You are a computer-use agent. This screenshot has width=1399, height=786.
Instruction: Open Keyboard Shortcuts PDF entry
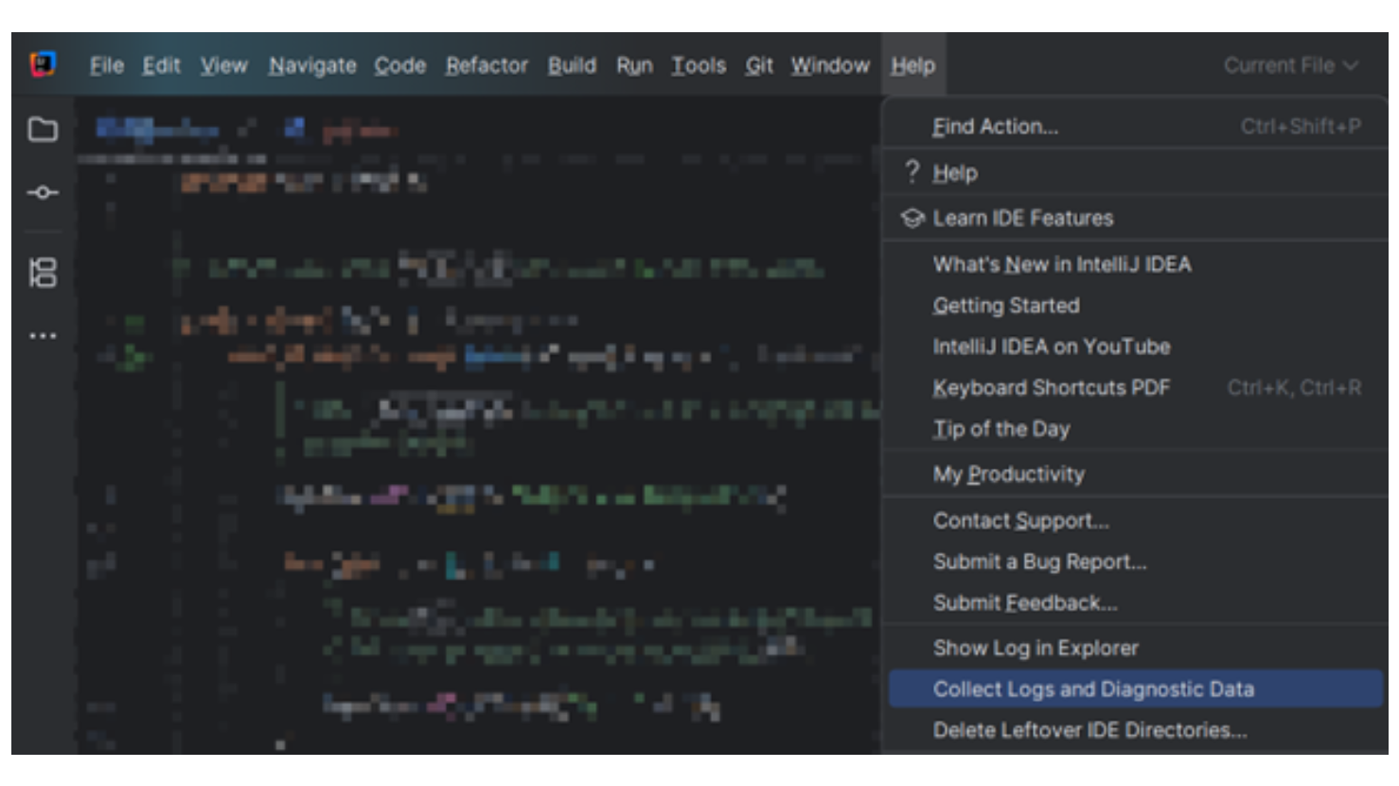tap(1051, 388)
